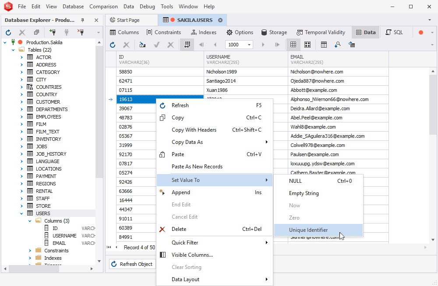438x286 pixels.
Task: Click the red record dot toolbar icon
Action: tap(420, 32)
